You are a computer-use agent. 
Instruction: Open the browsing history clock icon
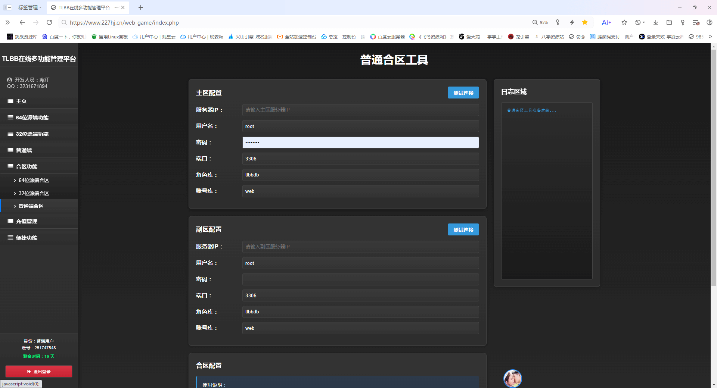639,22
